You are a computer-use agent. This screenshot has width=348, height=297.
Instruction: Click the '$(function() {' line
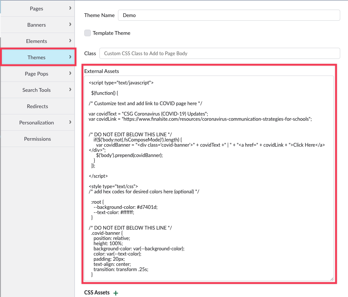(105, 93)
